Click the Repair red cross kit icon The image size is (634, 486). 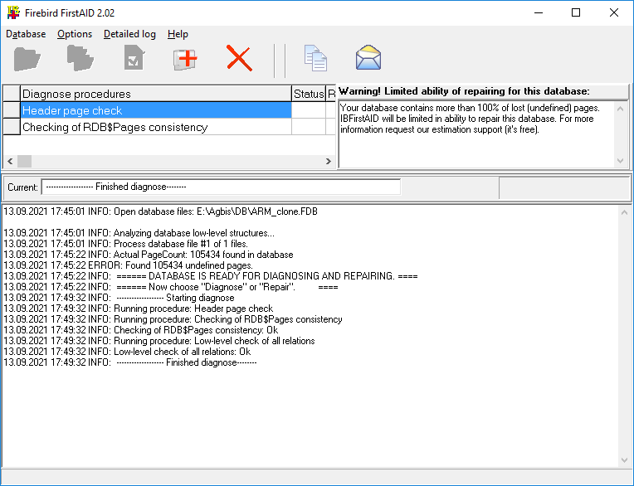coord(185,60)
